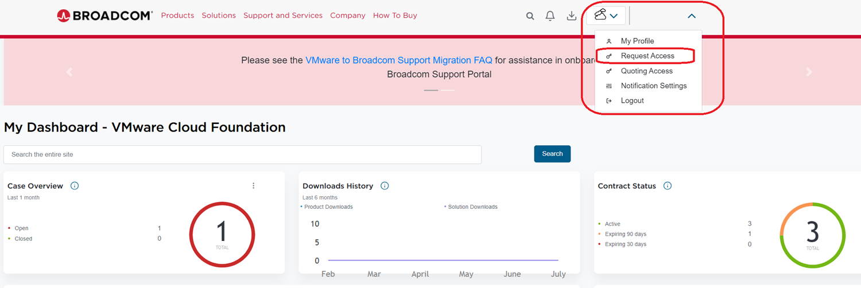Toggle Product Downloads legend item
The height and width of the screenshot is (288, 861).
[327, 207]
